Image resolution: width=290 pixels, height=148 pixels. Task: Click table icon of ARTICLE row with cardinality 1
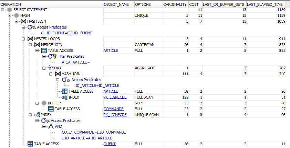click(x=44, y=51)
